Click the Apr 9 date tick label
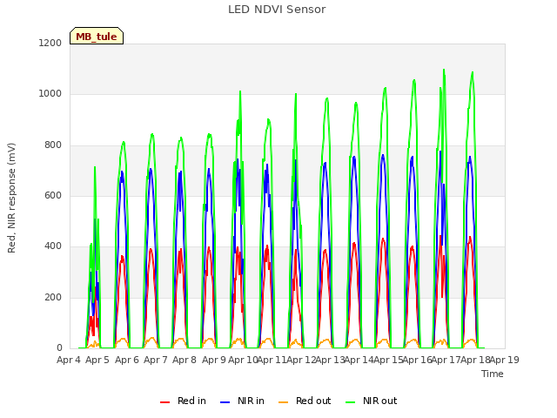 [214, 360]
